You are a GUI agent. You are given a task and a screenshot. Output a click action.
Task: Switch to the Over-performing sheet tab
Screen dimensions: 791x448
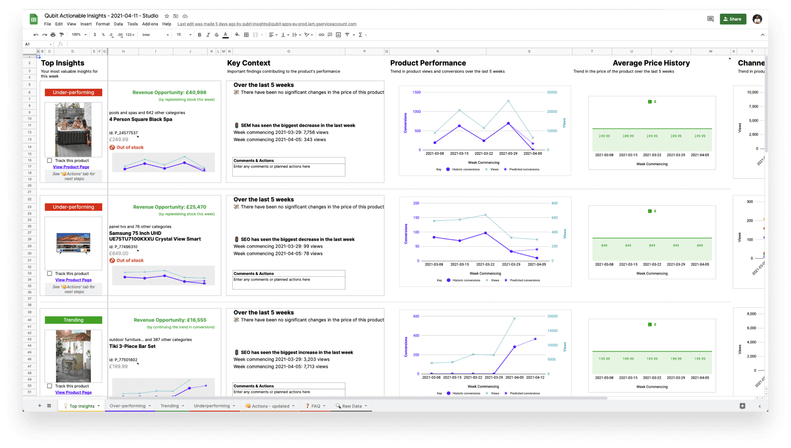click(130, 406)
